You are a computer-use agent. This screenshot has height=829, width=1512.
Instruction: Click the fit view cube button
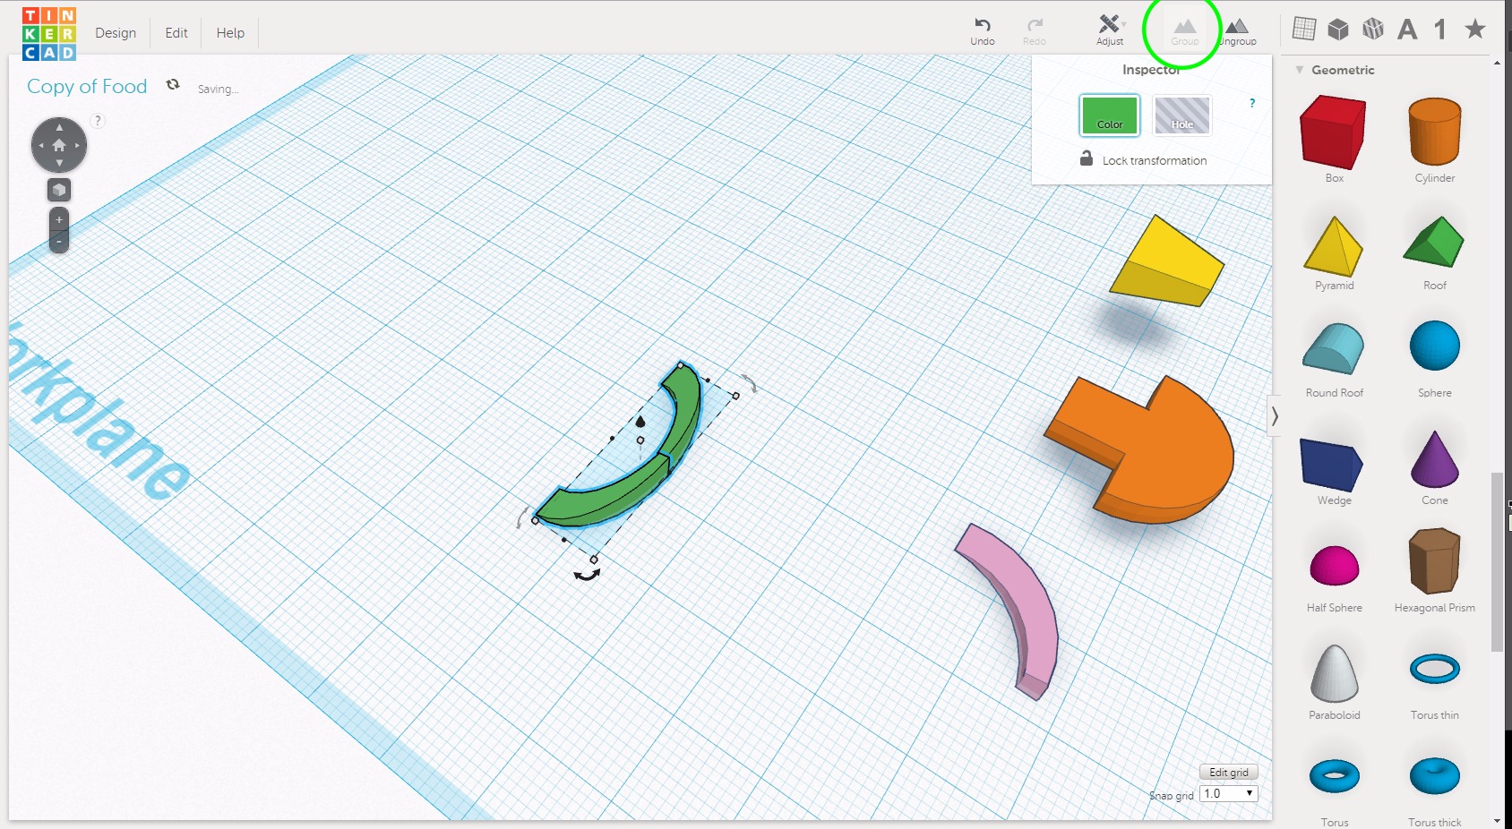coord(59,190)
